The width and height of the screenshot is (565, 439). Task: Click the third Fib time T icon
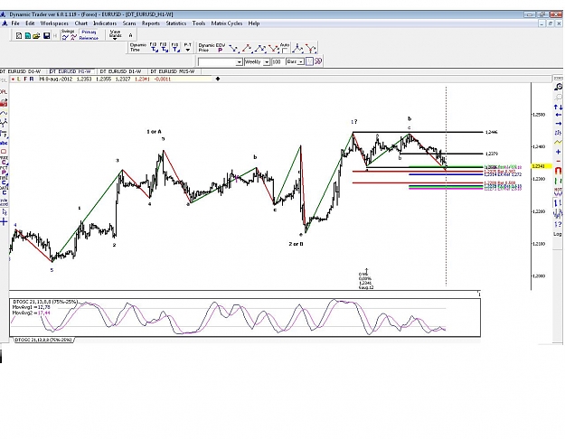click(175, 48)
